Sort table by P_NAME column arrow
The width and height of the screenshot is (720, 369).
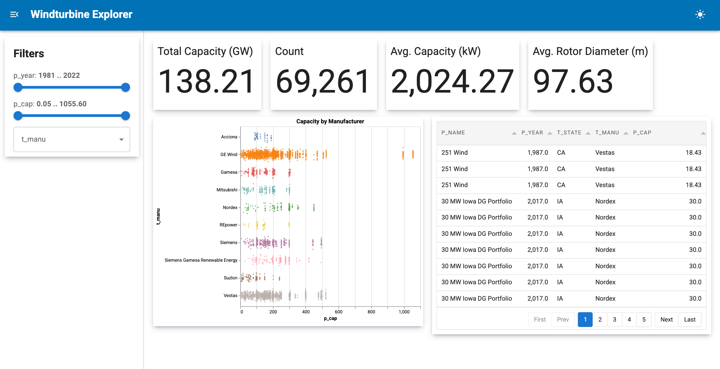[514, 133]
